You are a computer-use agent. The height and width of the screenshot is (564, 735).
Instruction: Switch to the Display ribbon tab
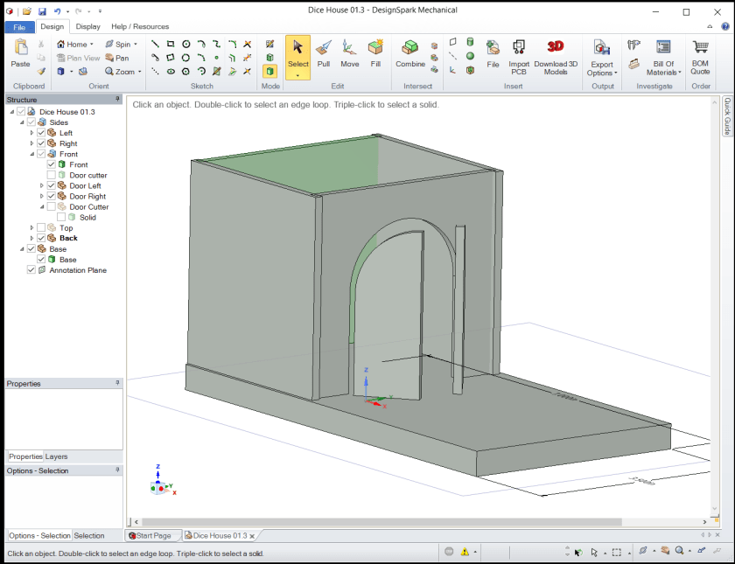tap(87, 26)
